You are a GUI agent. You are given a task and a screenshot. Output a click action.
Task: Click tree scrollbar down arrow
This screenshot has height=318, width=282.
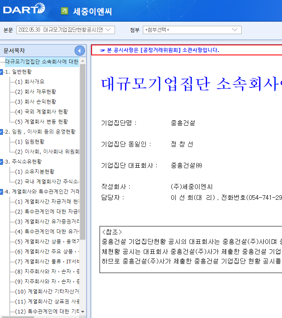pos(82,311)
